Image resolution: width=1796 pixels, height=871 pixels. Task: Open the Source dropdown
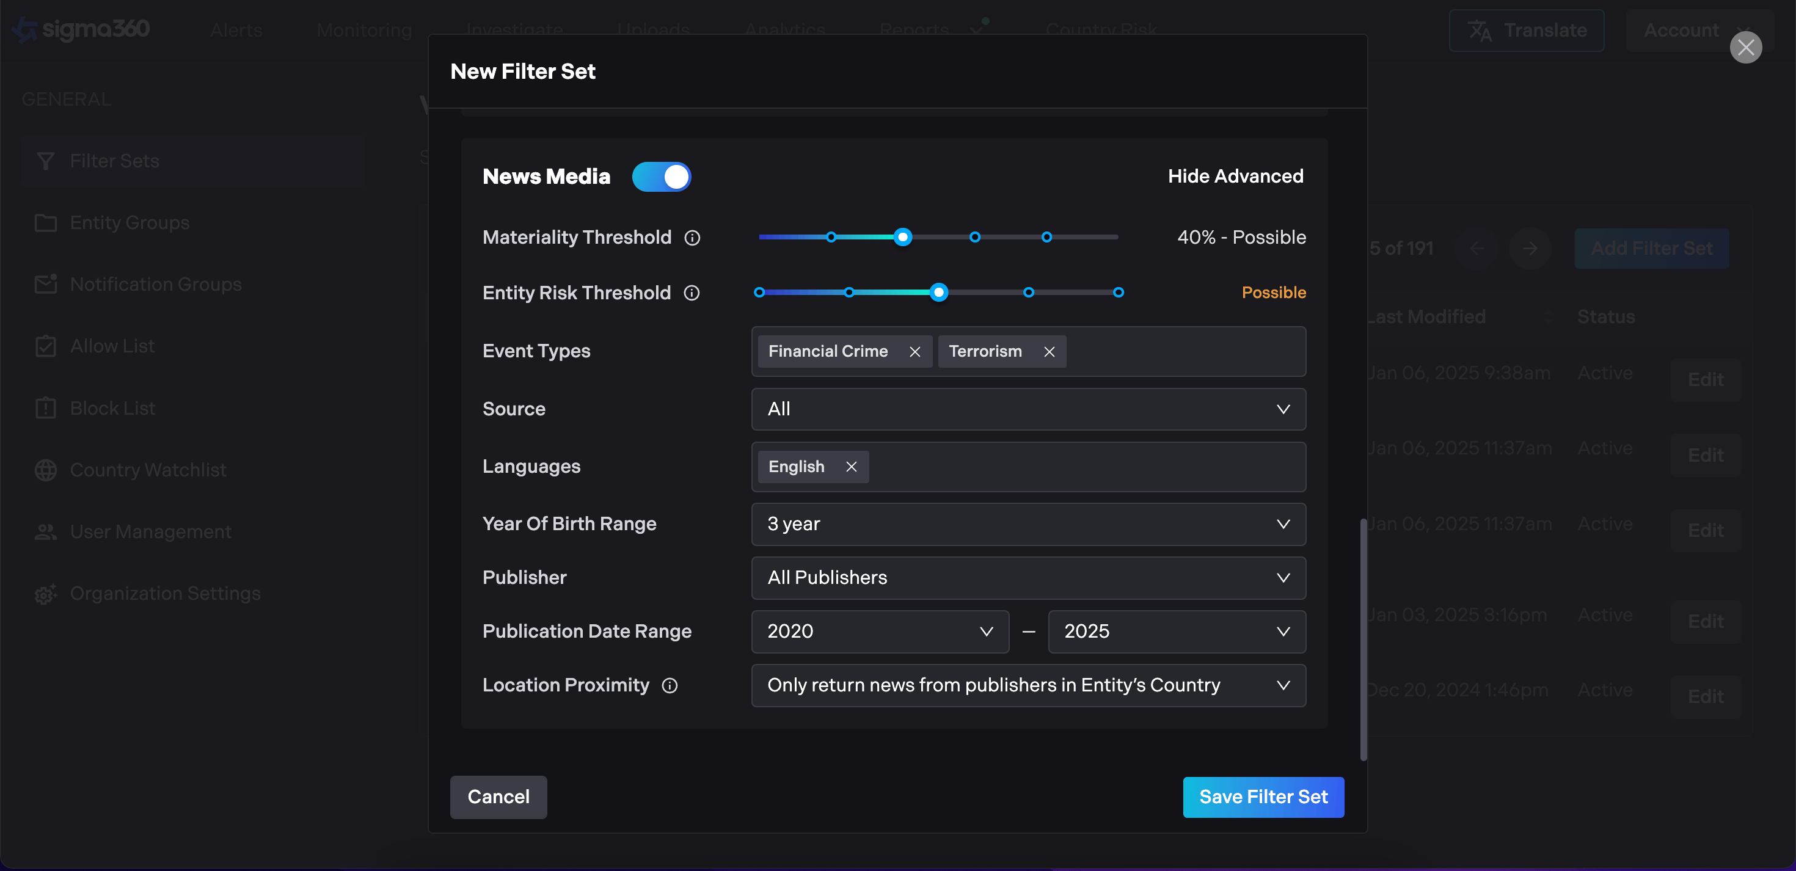point(1028,409)
